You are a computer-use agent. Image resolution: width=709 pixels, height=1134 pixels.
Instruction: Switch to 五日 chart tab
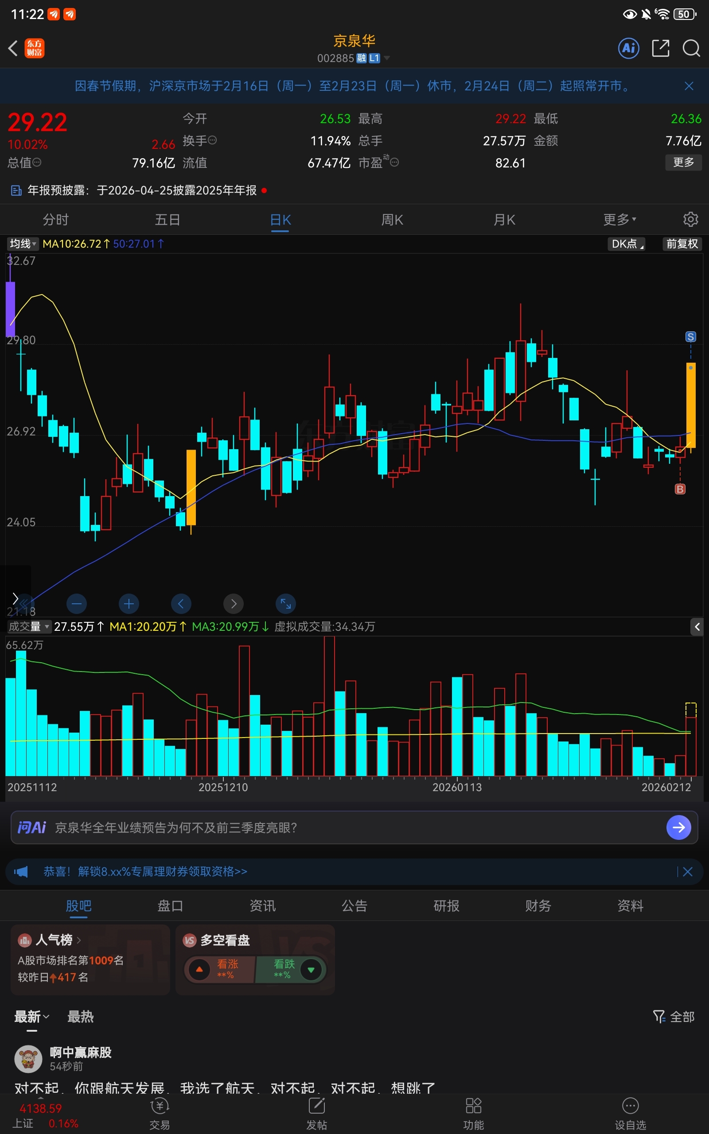168,219
